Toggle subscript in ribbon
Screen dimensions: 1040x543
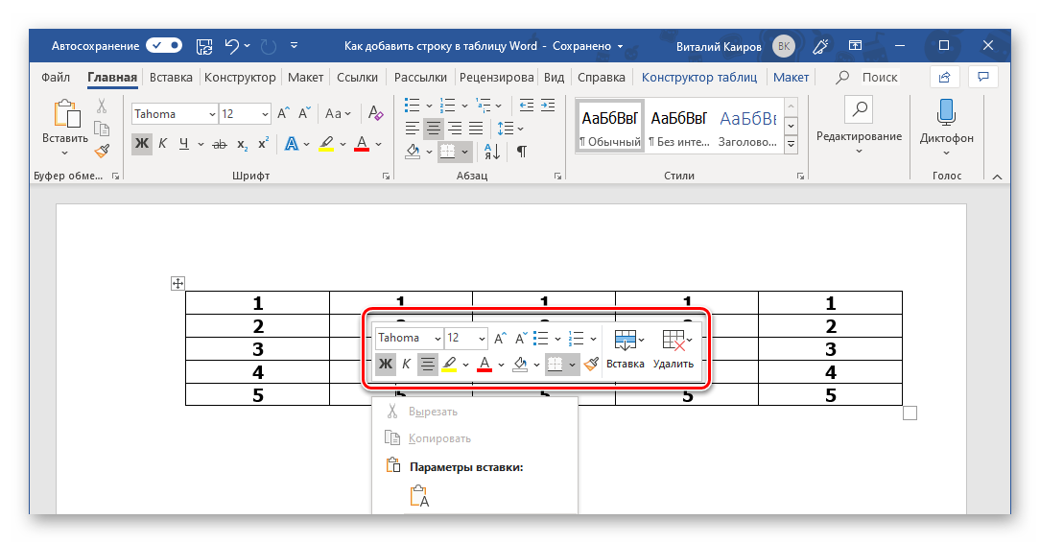pyautogui.click(x=242, y=144)
